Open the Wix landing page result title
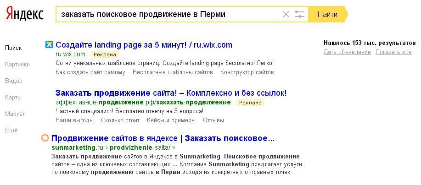The height and width of the screenshot is (185, 421). (x=144, y=45)
